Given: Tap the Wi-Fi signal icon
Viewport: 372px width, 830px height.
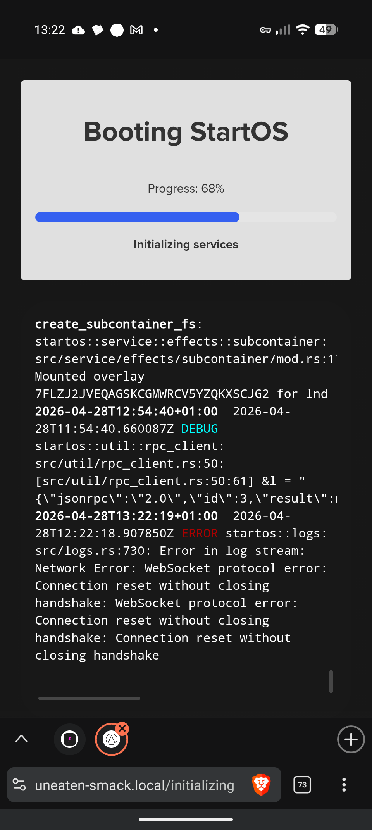Looking at the screenshot, I should click(302, 30).
